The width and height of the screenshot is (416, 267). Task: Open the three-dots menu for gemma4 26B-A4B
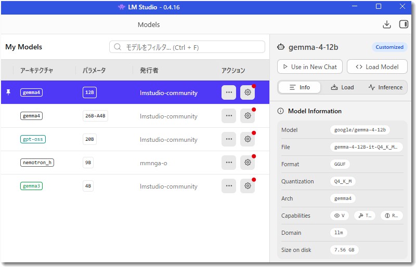pyautogui.click(x=229, y=116)
